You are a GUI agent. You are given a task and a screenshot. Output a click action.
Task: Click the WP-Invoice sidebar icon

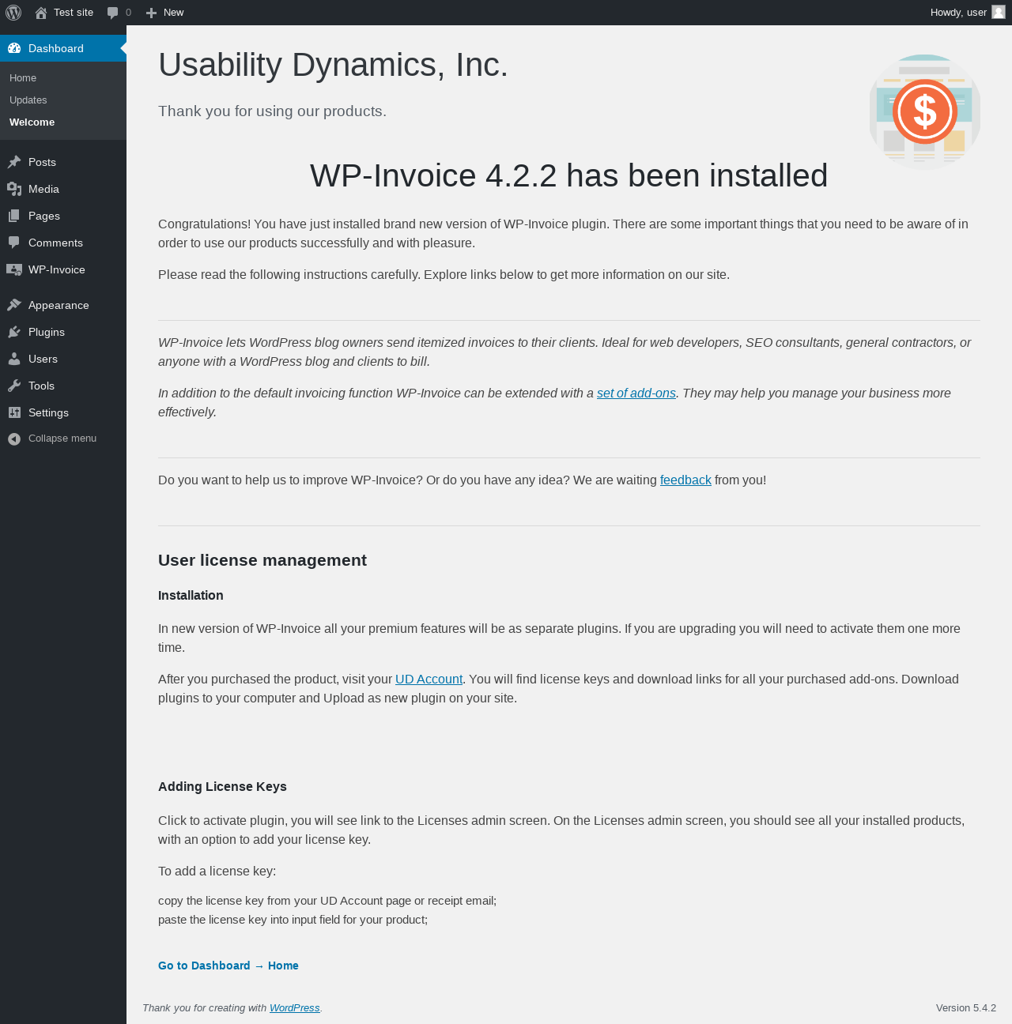[x=14, y=269]
